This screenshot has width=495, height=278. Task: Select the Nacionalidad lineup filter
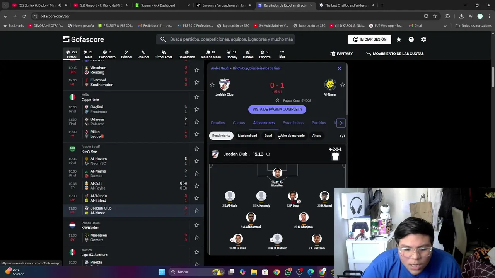[247, 136]
